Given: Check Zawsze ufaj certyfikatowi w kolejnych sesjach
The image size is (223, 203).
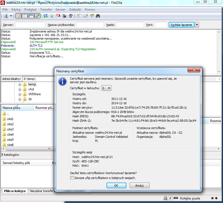Looking at the screenshot, I should point(72,178).
